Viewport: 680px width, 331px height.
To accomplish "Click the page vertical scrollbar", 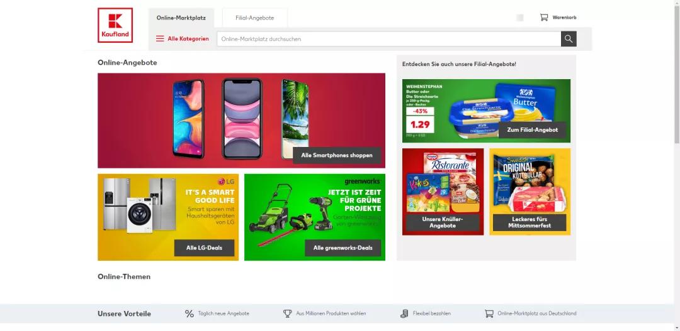I will coord(677,165).
